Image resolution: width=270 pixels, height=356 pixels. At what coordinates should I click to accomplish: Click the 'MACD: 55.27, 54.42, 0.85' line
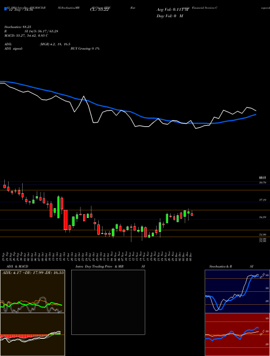pyautogui.click(x=26, y=36)
